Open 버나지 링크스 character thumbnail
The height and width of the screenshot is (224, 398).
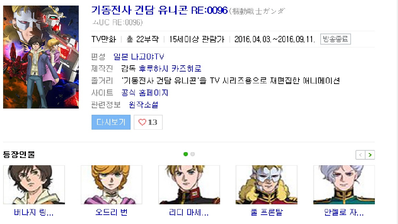[x=34, y=185]
